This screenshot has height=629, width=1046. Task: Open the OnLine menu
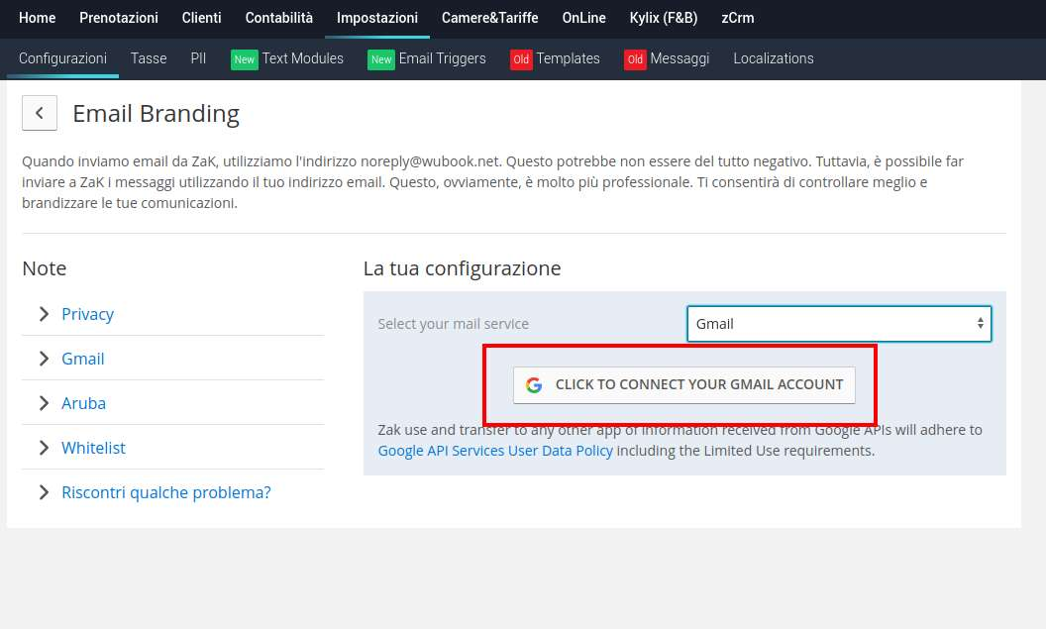[583, 18]
